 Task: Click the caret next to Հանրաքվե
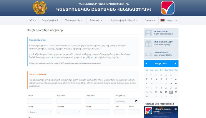pos(102,21)
